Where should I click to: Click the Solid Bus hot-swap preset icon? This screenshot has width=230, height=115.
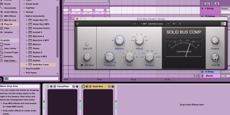(x=109, y=86)
